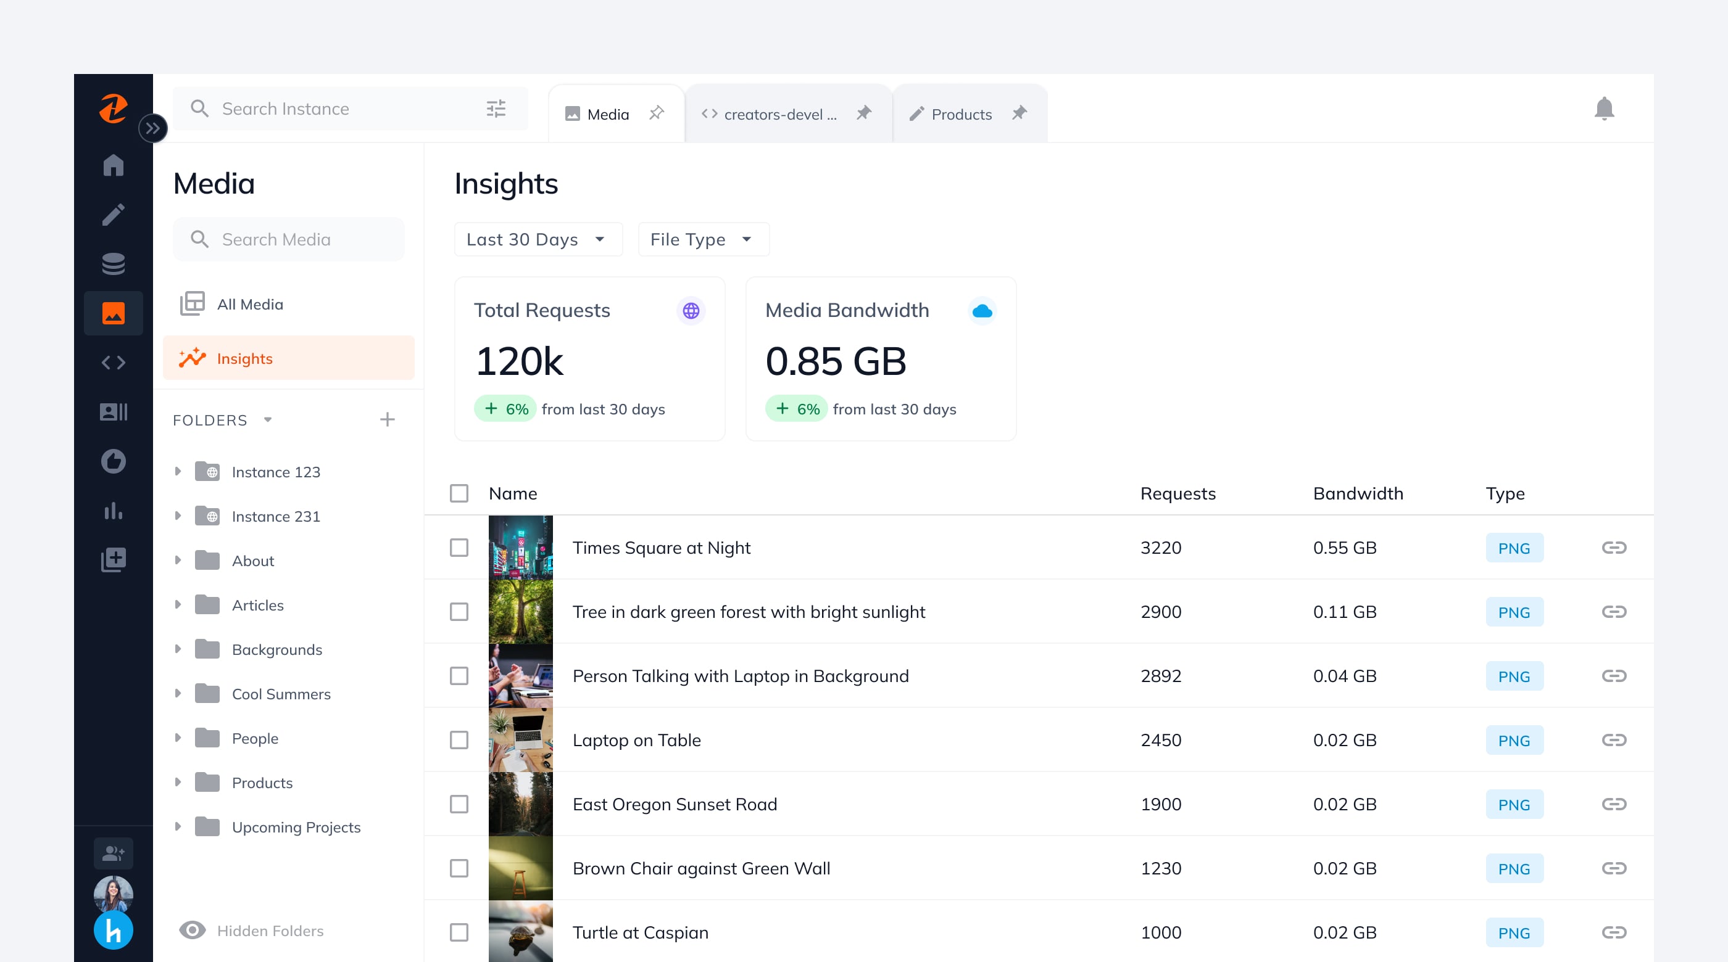Check the Person Talking with Laptop row
This screenshot has height=962, width=1728.
459,676
